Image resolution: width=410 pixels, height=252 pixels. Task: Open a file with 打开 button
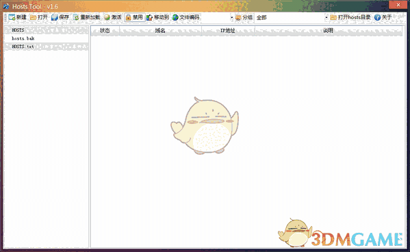tap(39, 17)
